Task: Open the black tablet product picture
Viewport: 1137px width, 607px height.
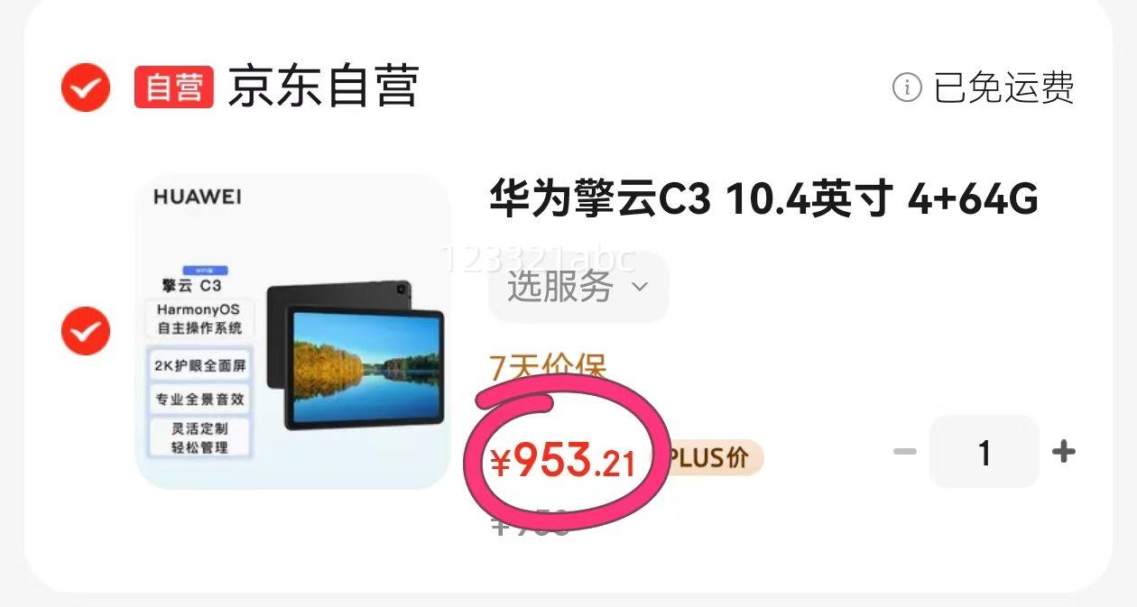Action: [293, 332]
